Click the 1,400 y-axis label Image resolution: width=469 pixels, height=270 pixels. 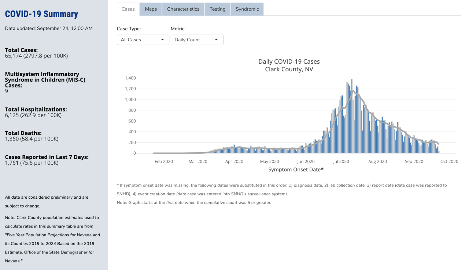point(130,78)
